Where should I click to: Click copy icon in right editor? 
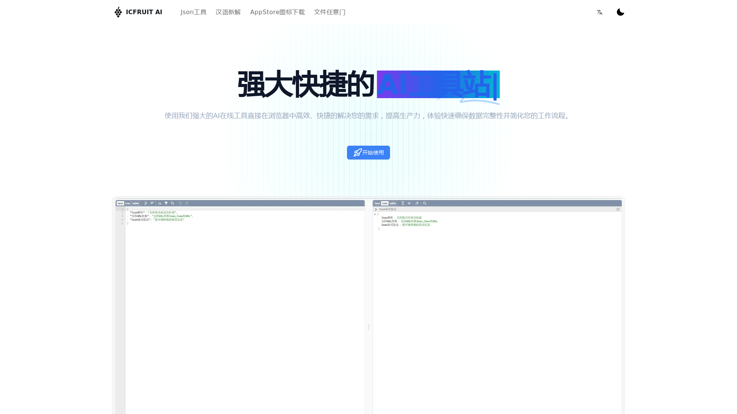tap(417, 203)
